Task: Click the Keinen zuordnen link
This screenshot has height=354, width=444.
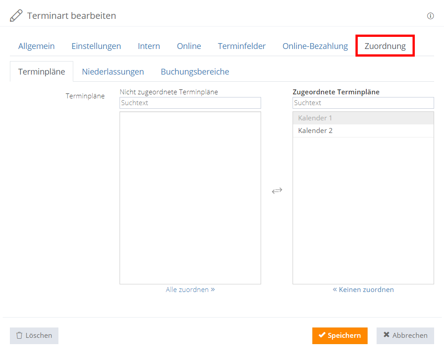Action: pos(363,289)
